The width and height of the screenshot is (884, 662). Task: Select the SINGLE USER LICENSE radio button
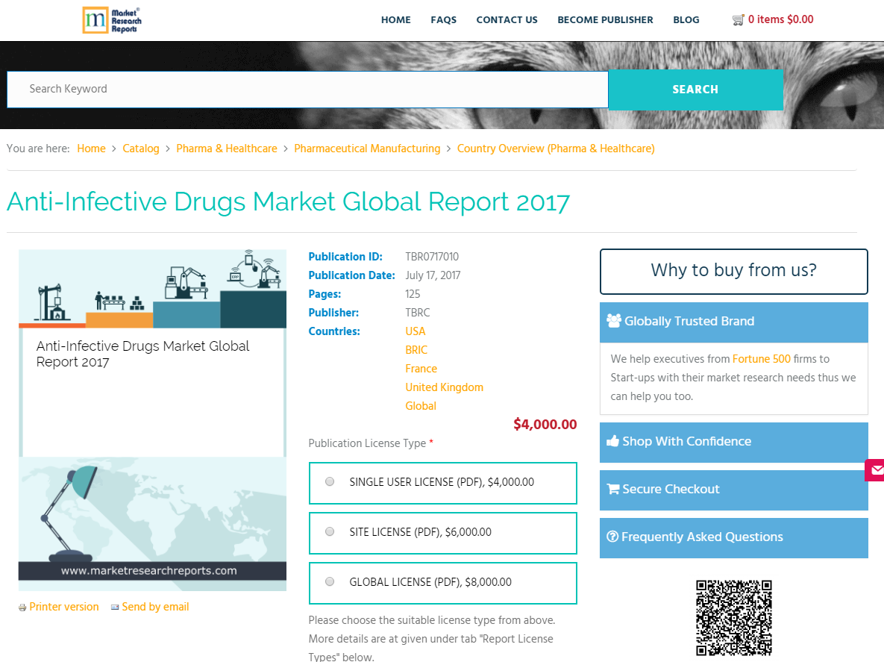tap(329, 481)
